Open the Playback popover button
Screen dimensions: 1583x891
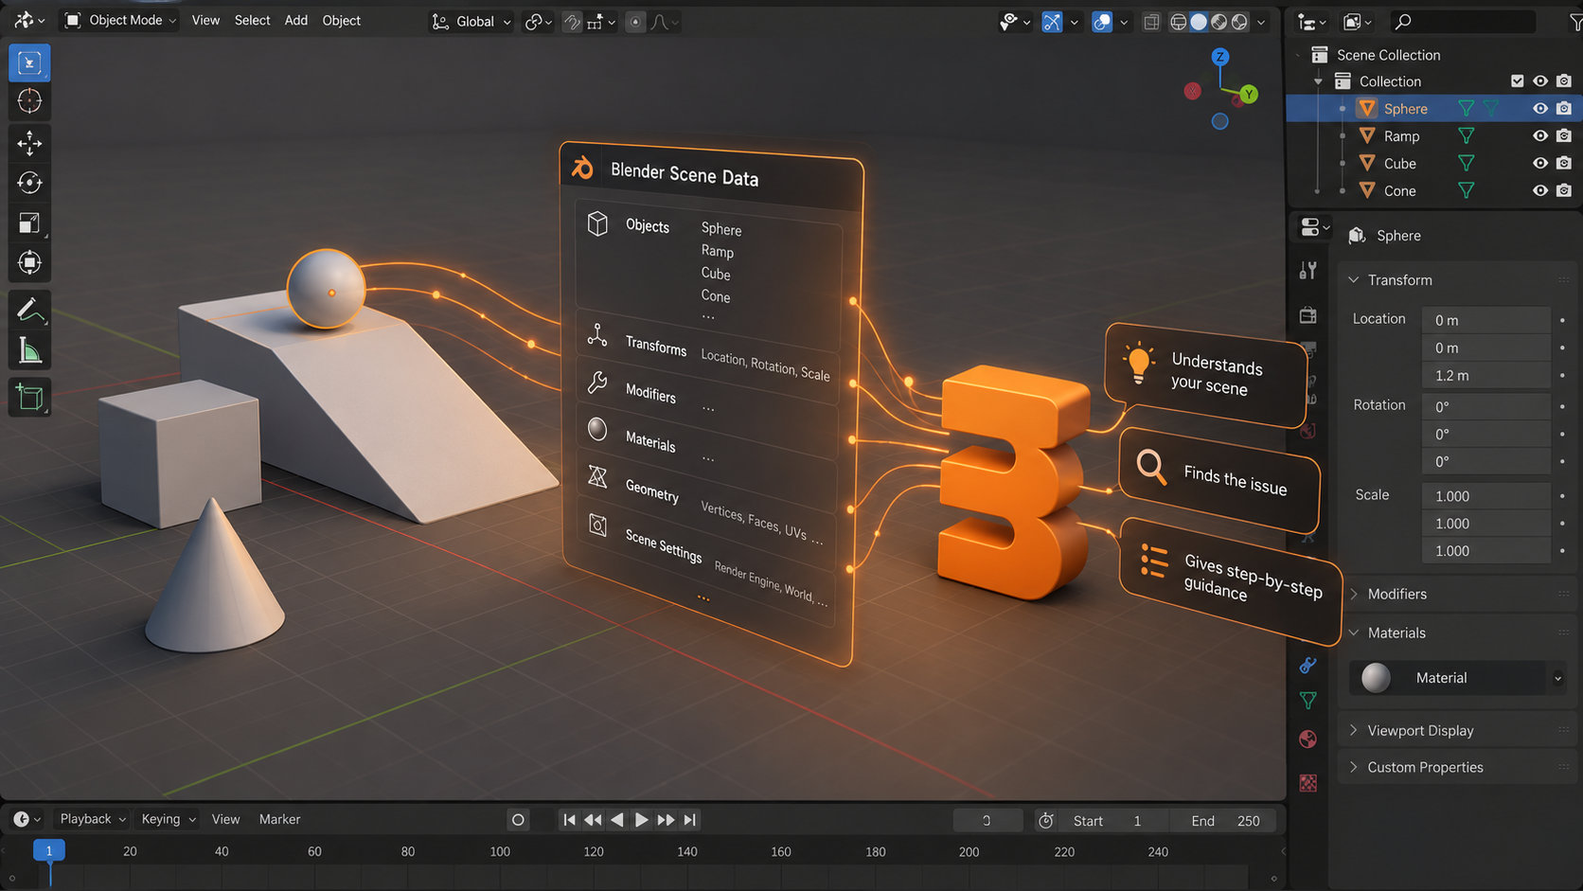pos(93,819)
